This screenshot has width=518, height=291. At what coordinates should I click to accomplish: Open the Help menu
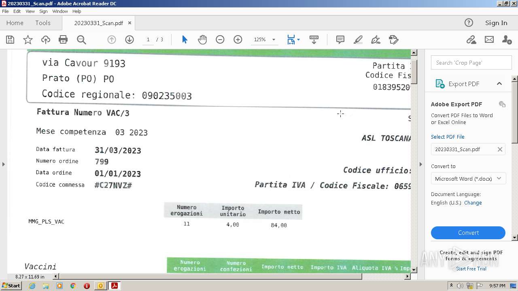click(x=77, y=11)
